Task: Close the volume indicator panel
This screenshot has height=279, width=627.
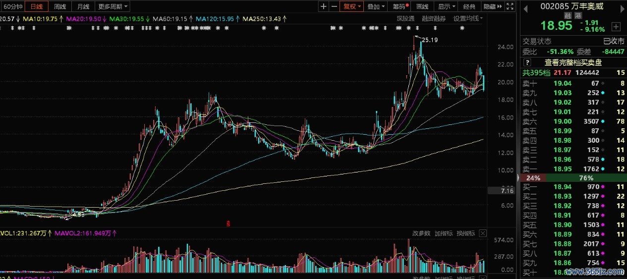Action: point(482,233)
